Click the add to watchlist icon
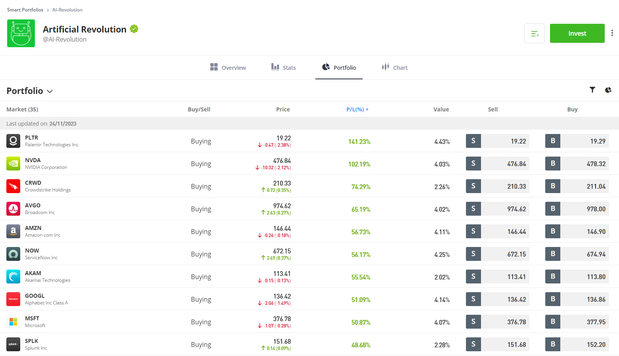The height and width of the screenshot is (356, 619). 534,34
